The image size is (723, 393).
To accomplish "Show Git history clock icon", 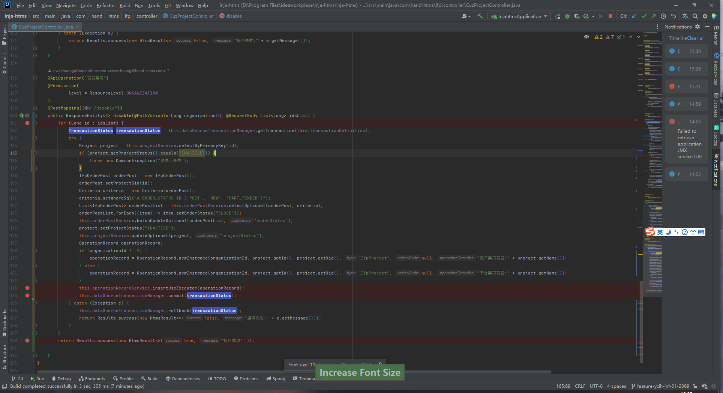I will [663, 16].
